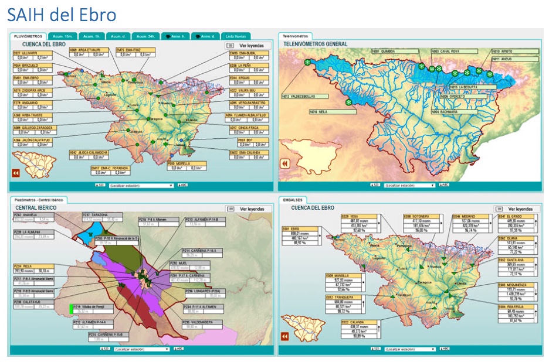The width and height of the screenshot is (549, 362).
Task: Open the Anim. h. animation tab
Action: (175, 36)
